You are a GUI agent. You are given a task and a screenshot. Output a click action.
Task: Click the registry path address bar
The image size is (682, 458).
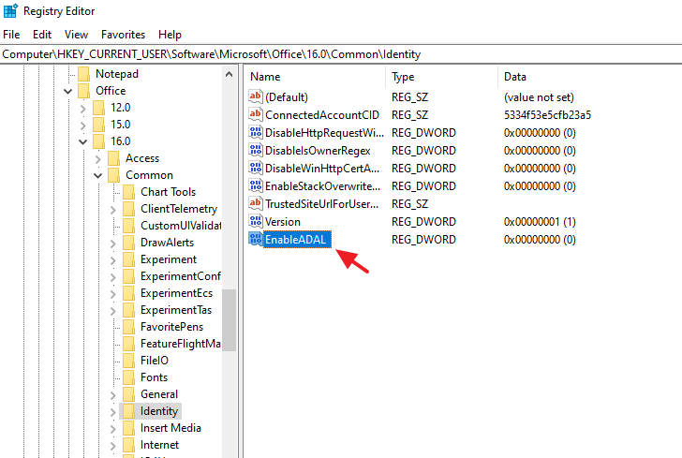[341, 54]
